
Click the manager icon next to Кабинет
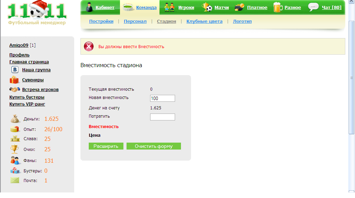(89, 7)
